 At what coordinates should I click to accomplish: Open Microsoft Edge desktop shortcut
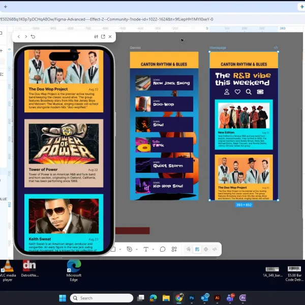(x=74, y=271)
